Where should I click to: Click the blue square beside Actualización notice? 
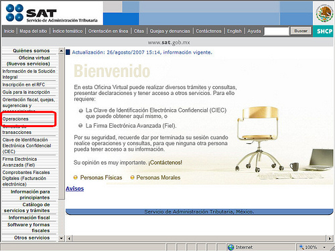pyautogui.click(x=68, y=52)
